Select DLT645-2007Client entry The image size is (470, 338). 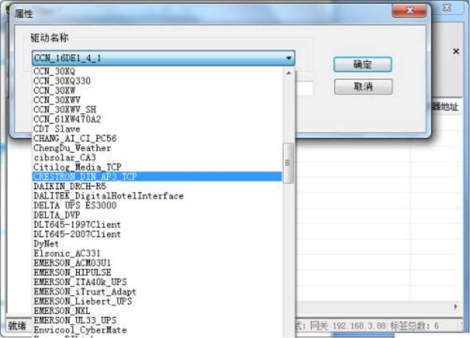(157, 234)
